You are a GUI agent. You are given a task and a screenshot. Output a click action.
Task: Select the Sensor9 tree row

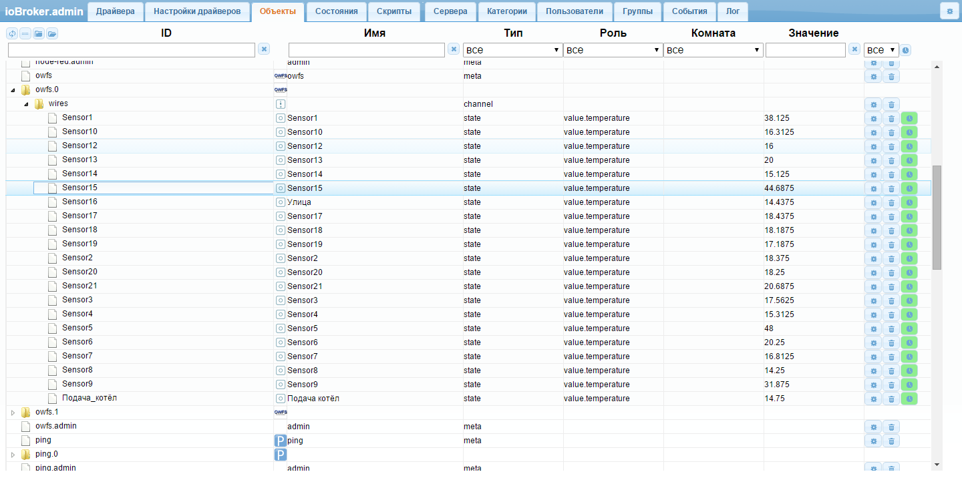tap(468, 385)
